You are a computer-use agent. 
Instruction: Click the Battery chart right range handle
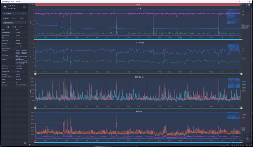tap(242, 142)
